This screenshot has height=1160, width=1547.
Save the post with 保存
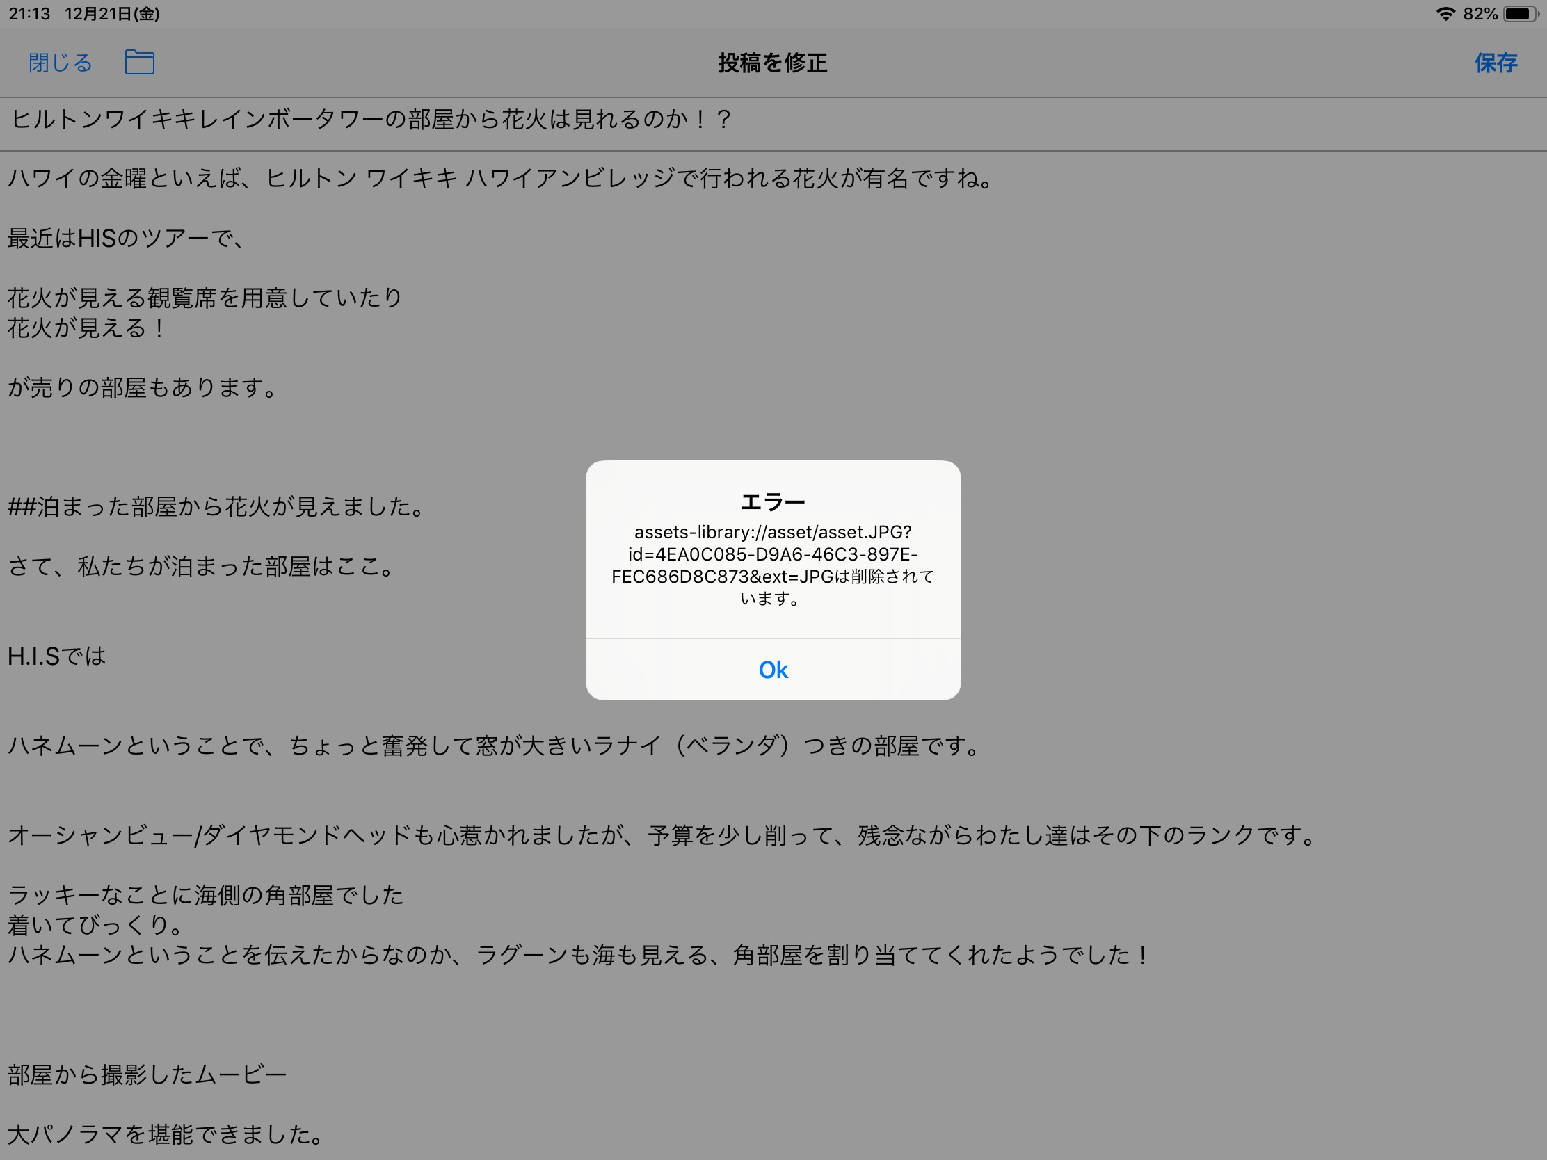1496,63
